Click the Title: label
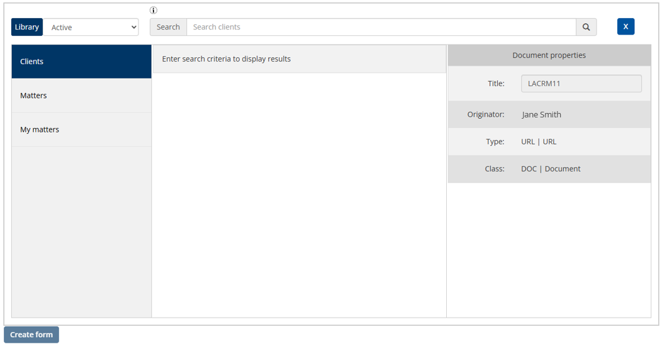This screenshot has height=344, width=662. pos(496,83)
